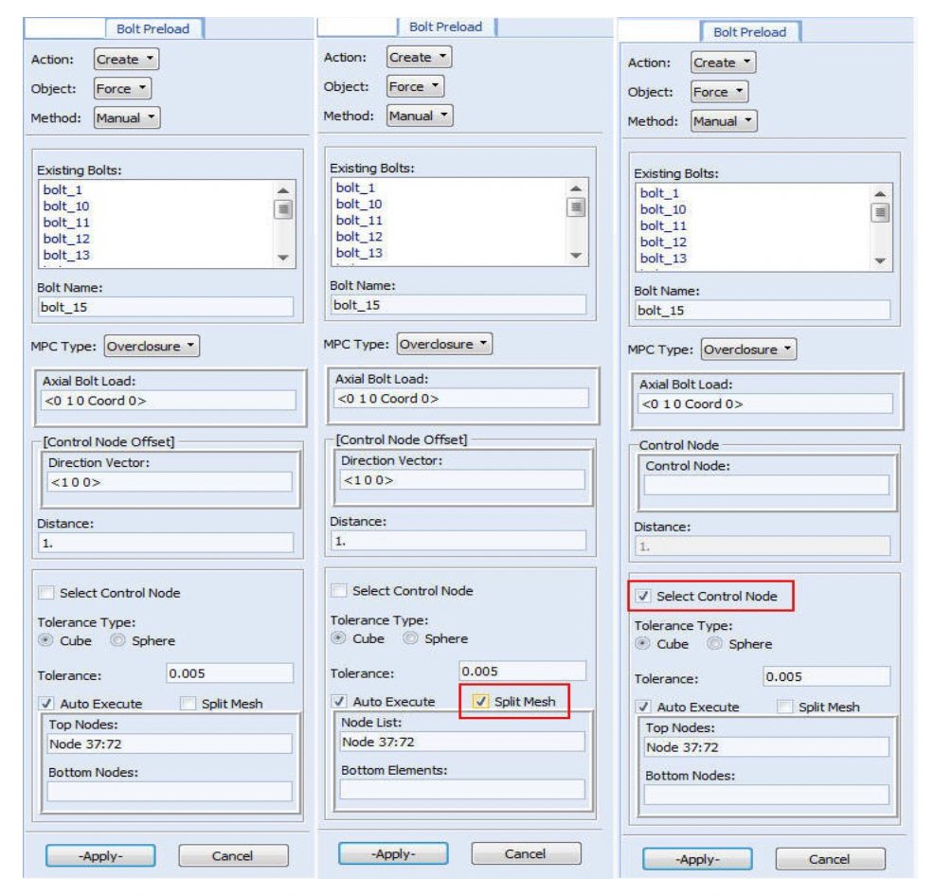
Task: Open the Action dropdown in left panel
Action: pyautogui.click(x=126, y=59)
